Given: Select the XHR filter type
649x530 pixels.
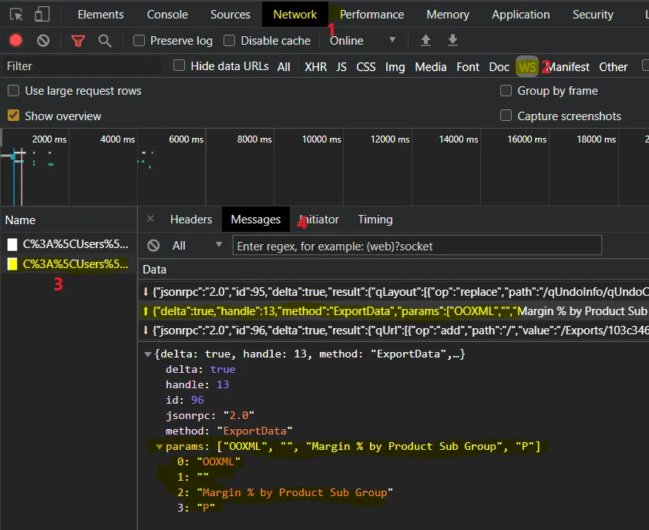Looking at the screenshot, I should click(x=315, y=67).
